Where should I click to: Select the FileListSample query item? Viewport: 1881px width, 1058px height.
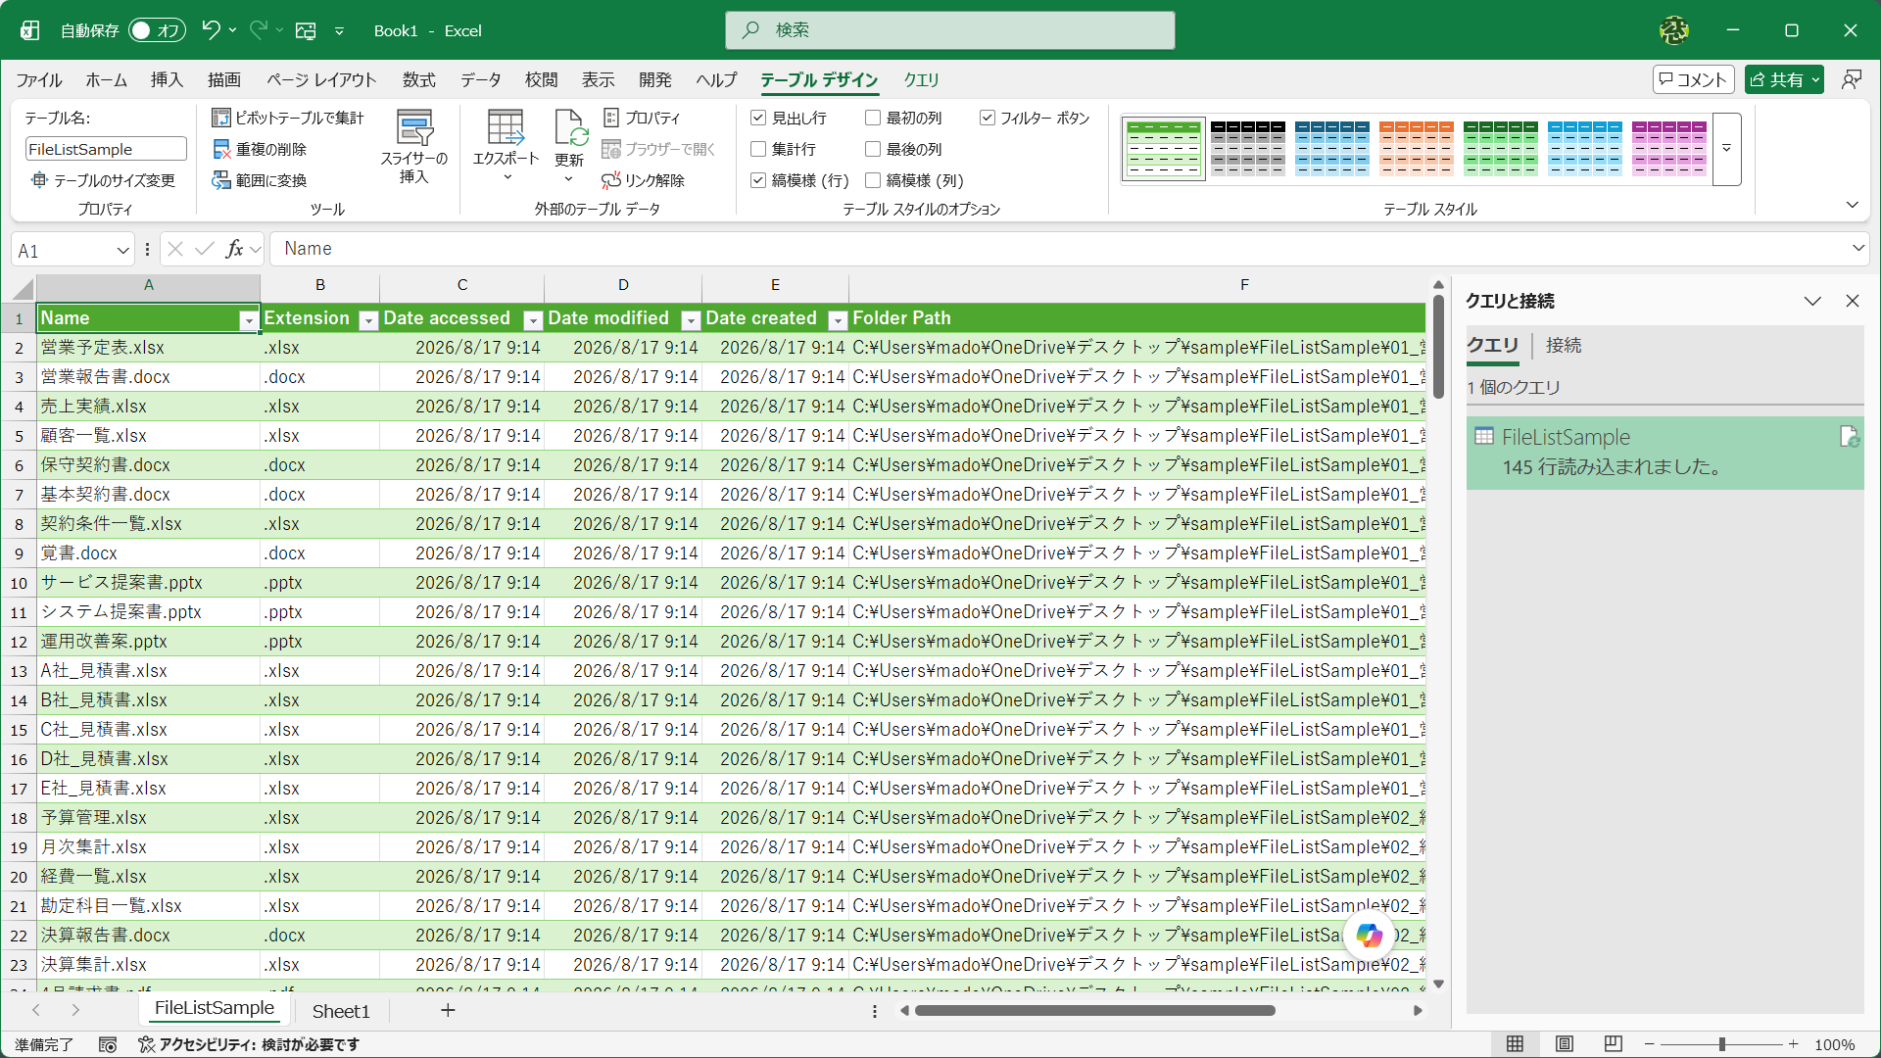pyautogui.click(x=1664, y=453)
